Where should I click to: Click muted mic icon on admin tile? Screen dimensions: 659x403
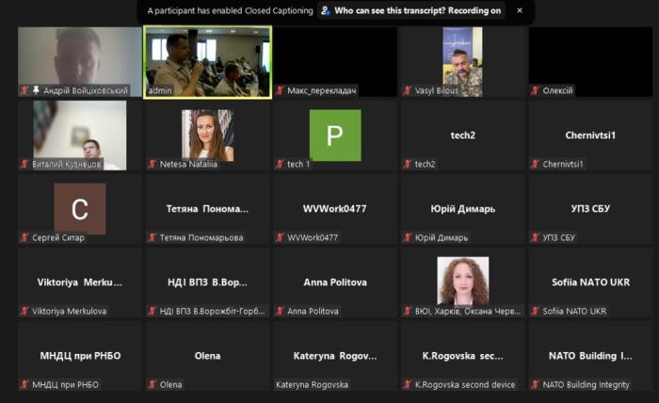click(x=153, y=91)
